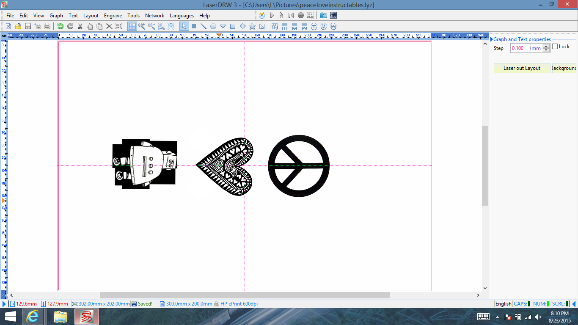Stop engraving with the round gray button
578x325 pixels.
pos(301,15)
